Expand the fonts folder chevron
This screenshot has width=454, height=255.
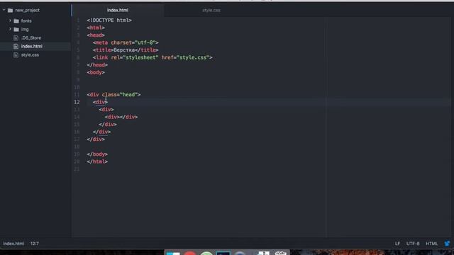(x=10, y=21)
